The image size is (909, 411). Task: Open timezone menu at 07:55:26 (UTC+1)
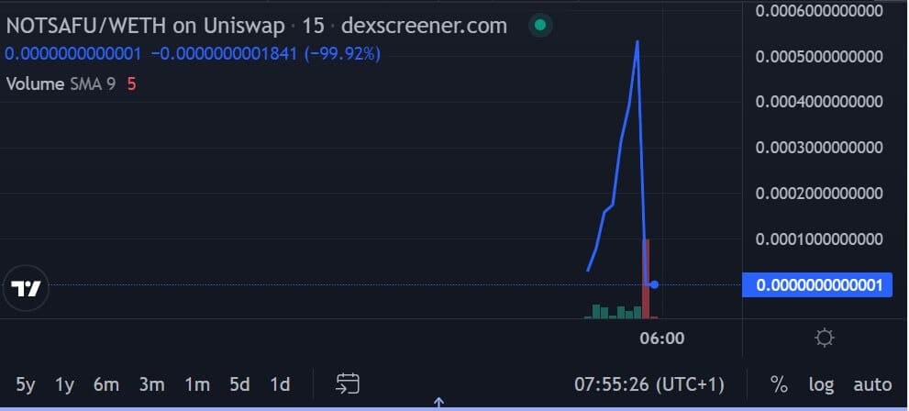pyautogui.click(x=649, y=384)
